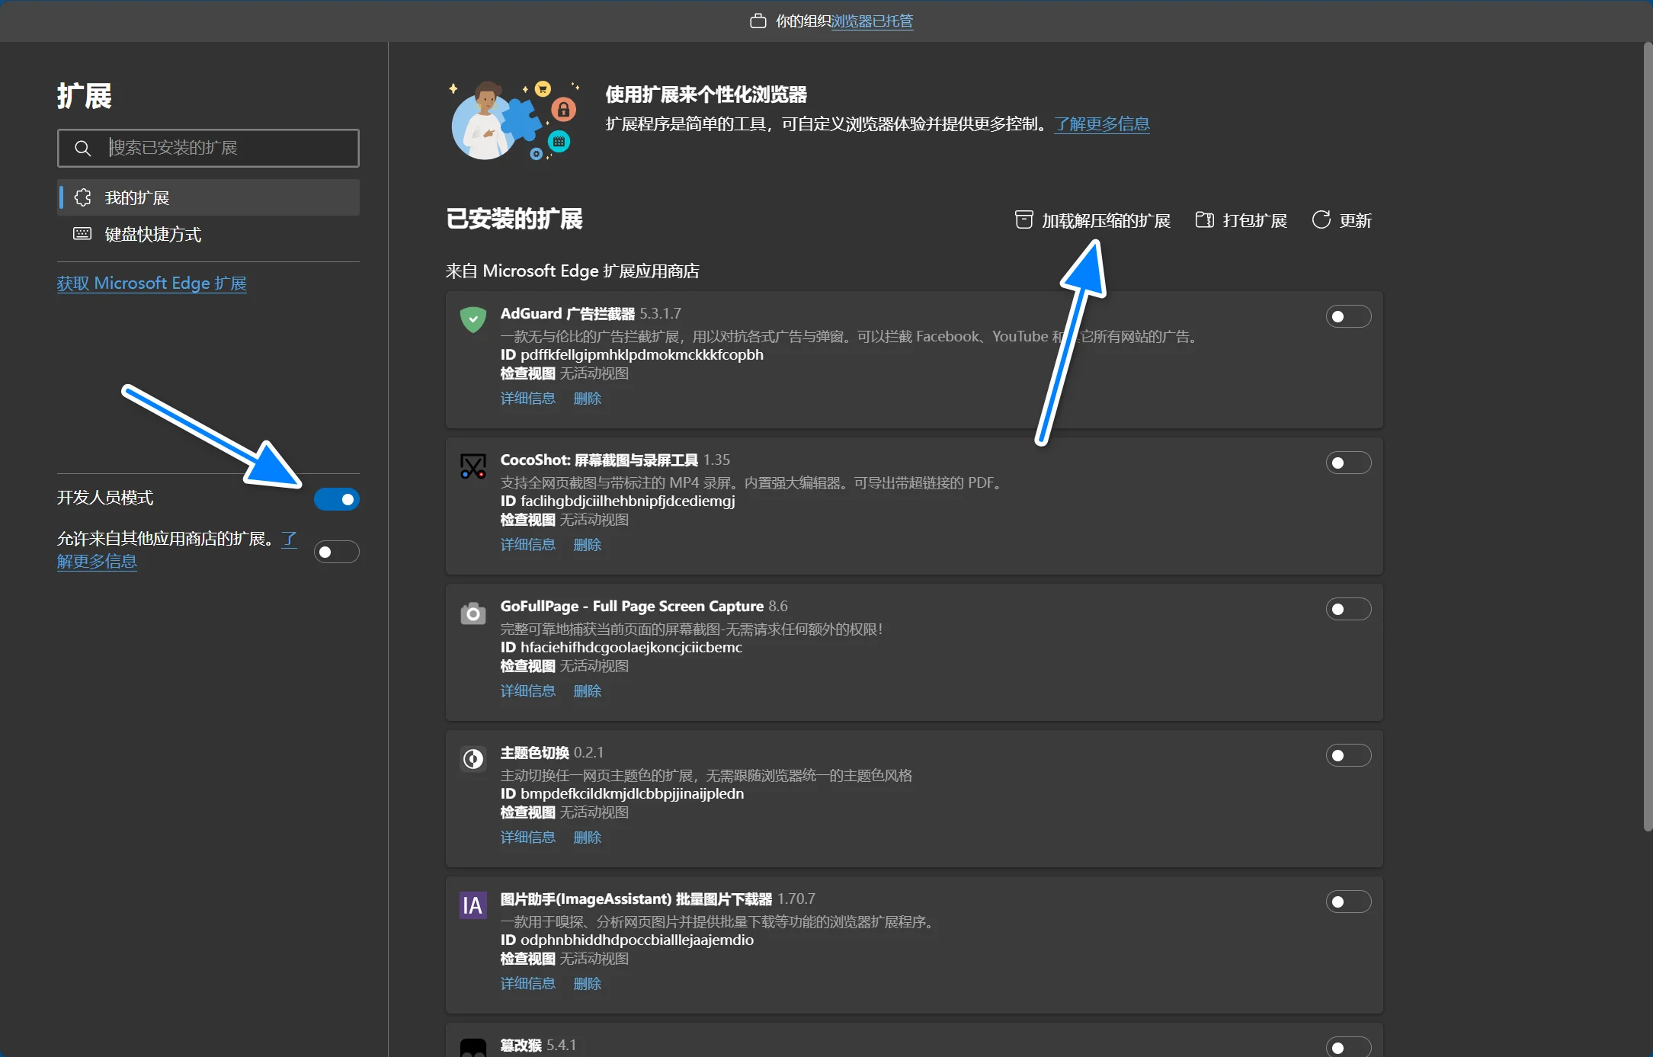The image size is (1653, 1057).
Task: Open 键盘快捷方式 in the sidebar
Action: [152, 234]
